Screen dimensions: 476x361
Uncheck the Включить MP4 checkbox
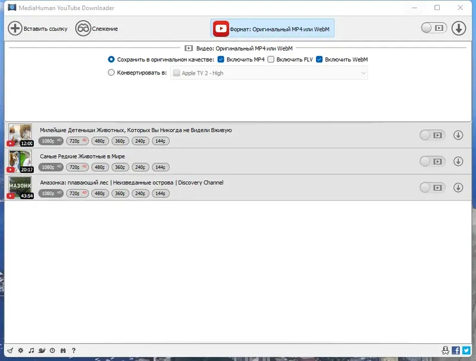click(221, 59)
